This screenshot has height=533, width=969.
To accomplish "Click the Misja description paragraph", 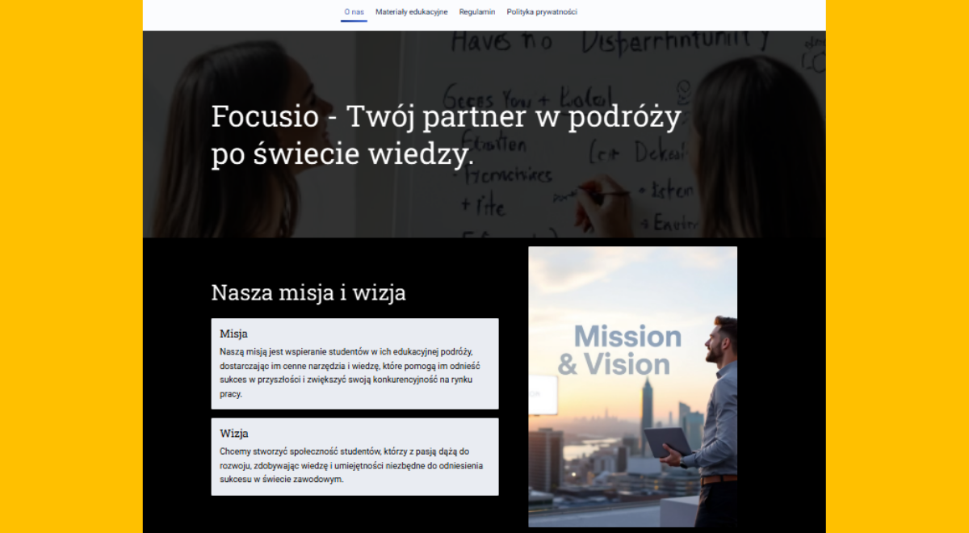I will (351, 373).
